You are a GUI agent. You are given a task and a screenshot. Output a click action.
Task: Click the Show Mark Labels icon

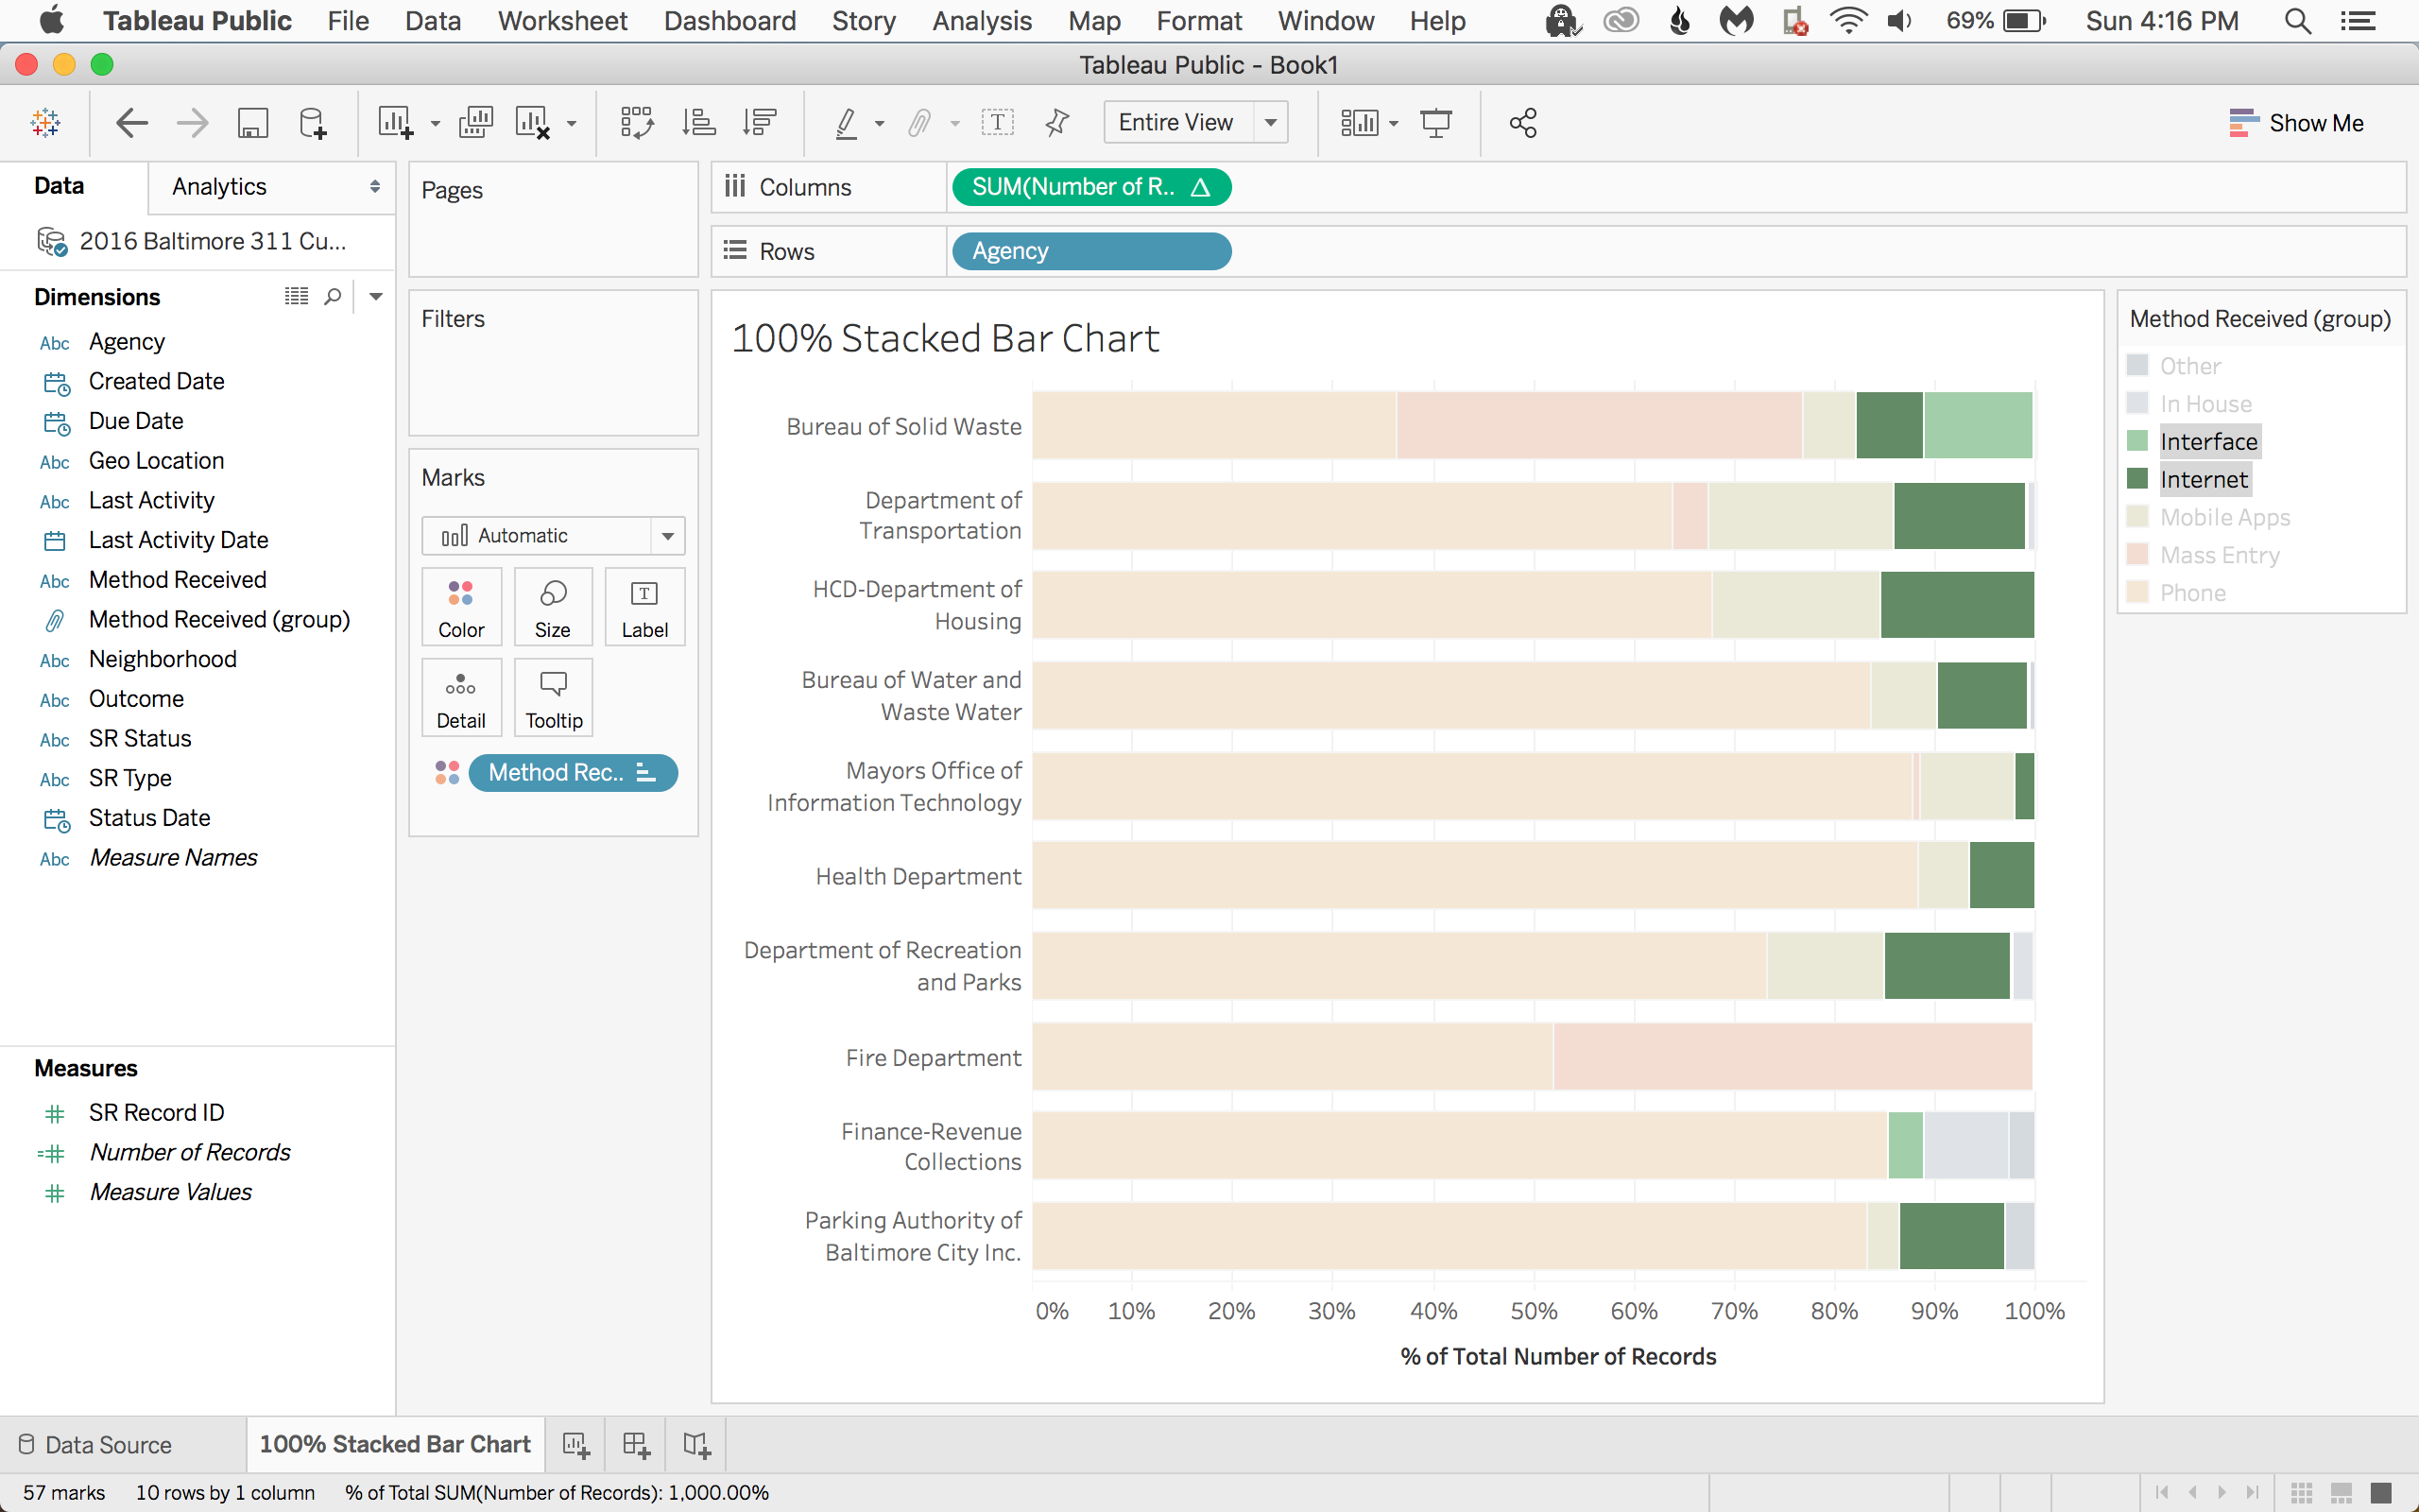pos(998,123)
